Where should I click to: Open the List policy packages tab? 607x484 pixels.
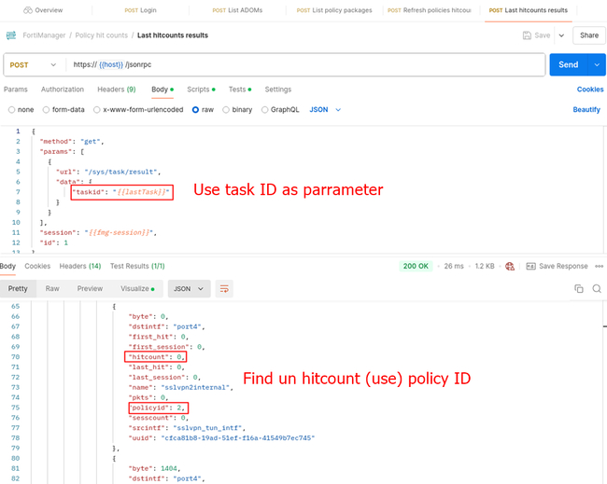pos(334,10)
